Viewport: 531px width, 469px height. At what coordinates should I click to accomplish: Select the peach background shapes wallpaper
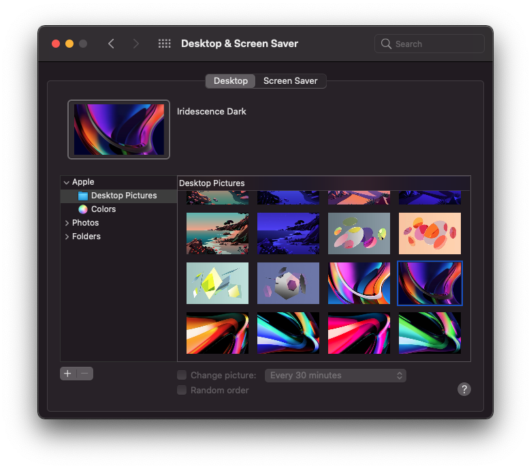coord(430,233)
